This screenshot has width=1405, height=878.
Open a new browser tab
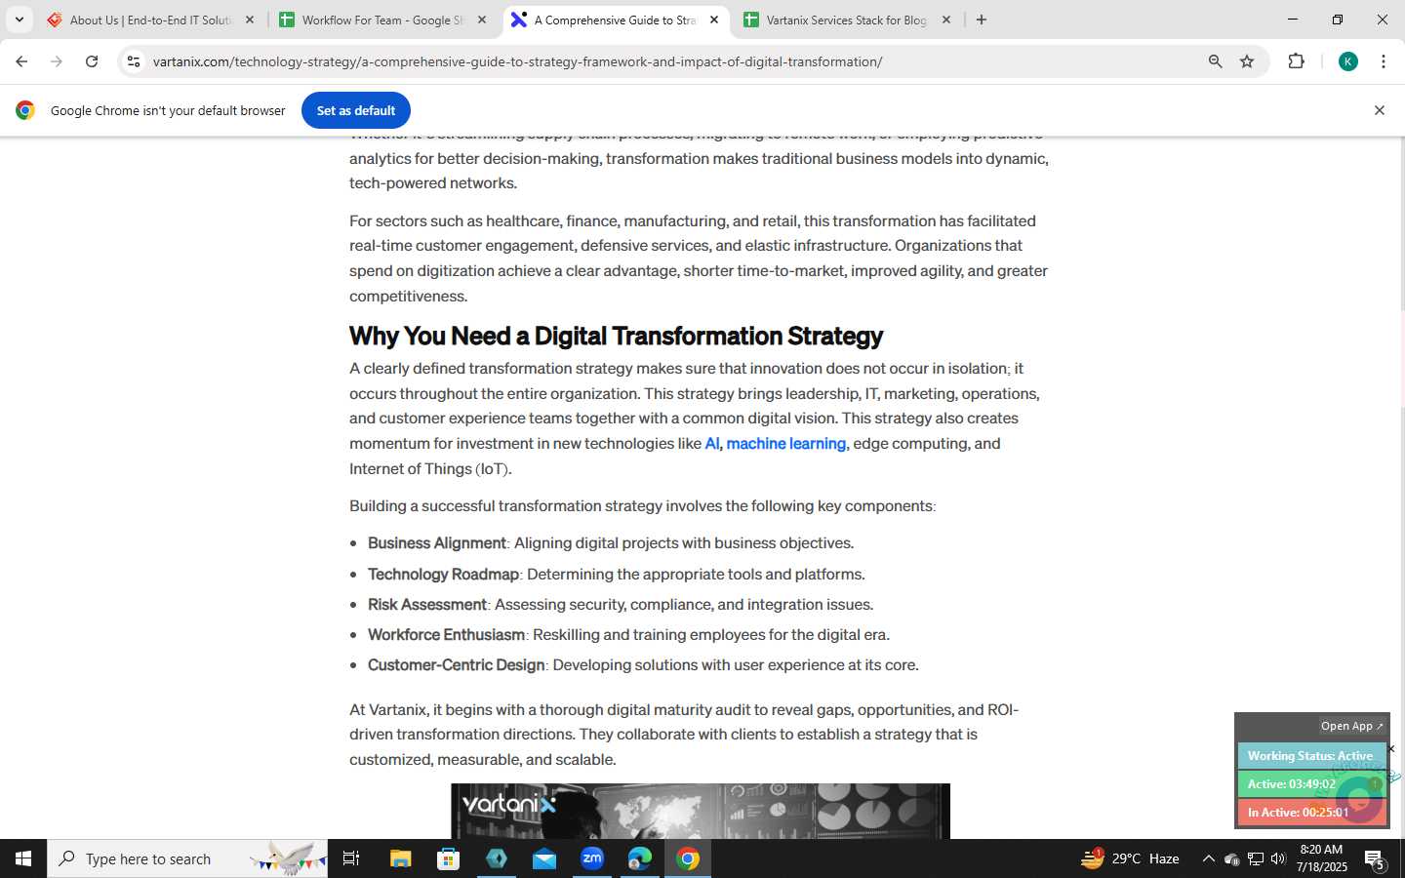point(982,20)
